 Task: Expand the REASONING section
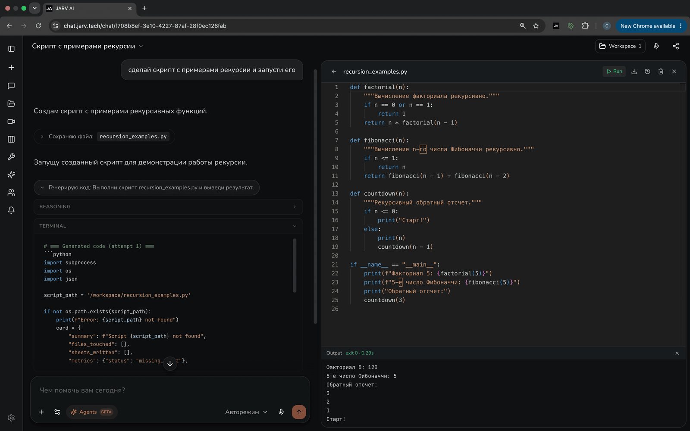pos(168,207)
